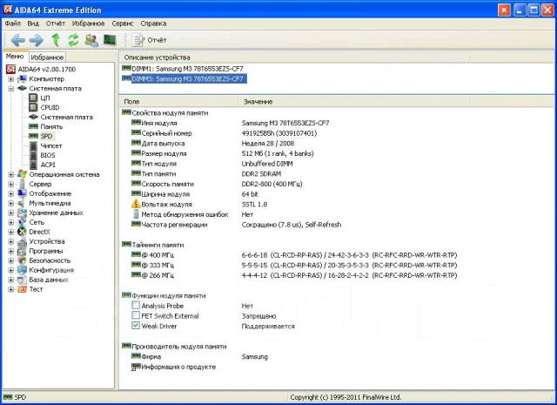Click the Тест icon in tree
This screenshot has height=405, width=557.
coord(22,289)
